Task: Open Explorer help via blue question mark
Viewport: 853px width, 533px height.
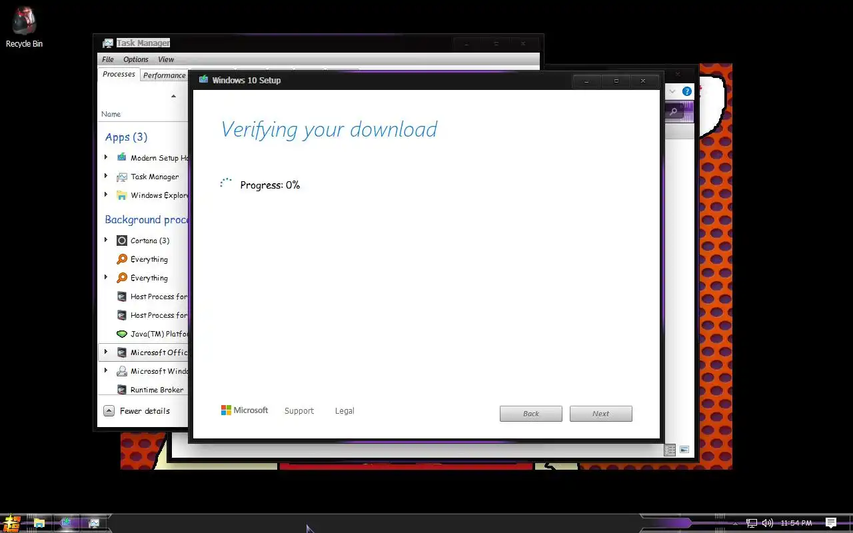Action: (x=687, y=91)
